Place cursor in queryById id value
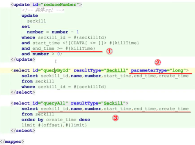The width and height of the screenshot is (195, 145). (x=56, y=70)
